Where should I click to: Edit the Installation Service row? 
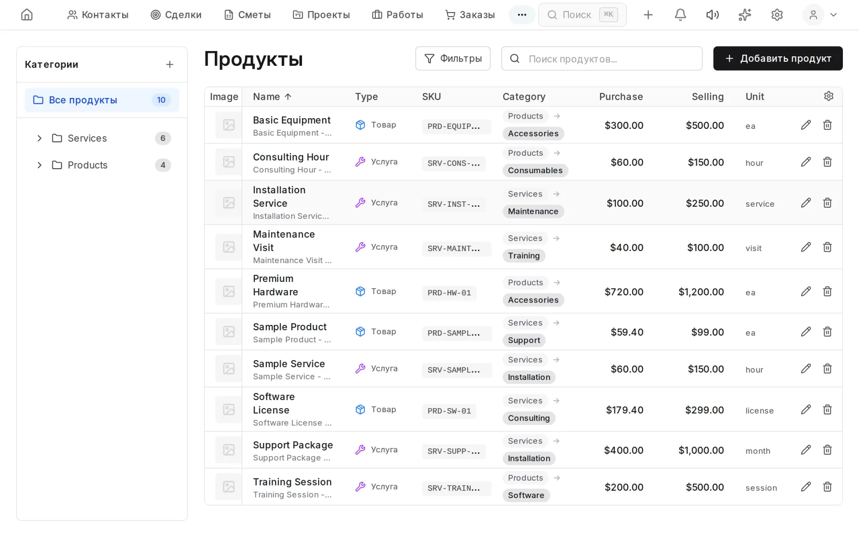pos(806,203)
